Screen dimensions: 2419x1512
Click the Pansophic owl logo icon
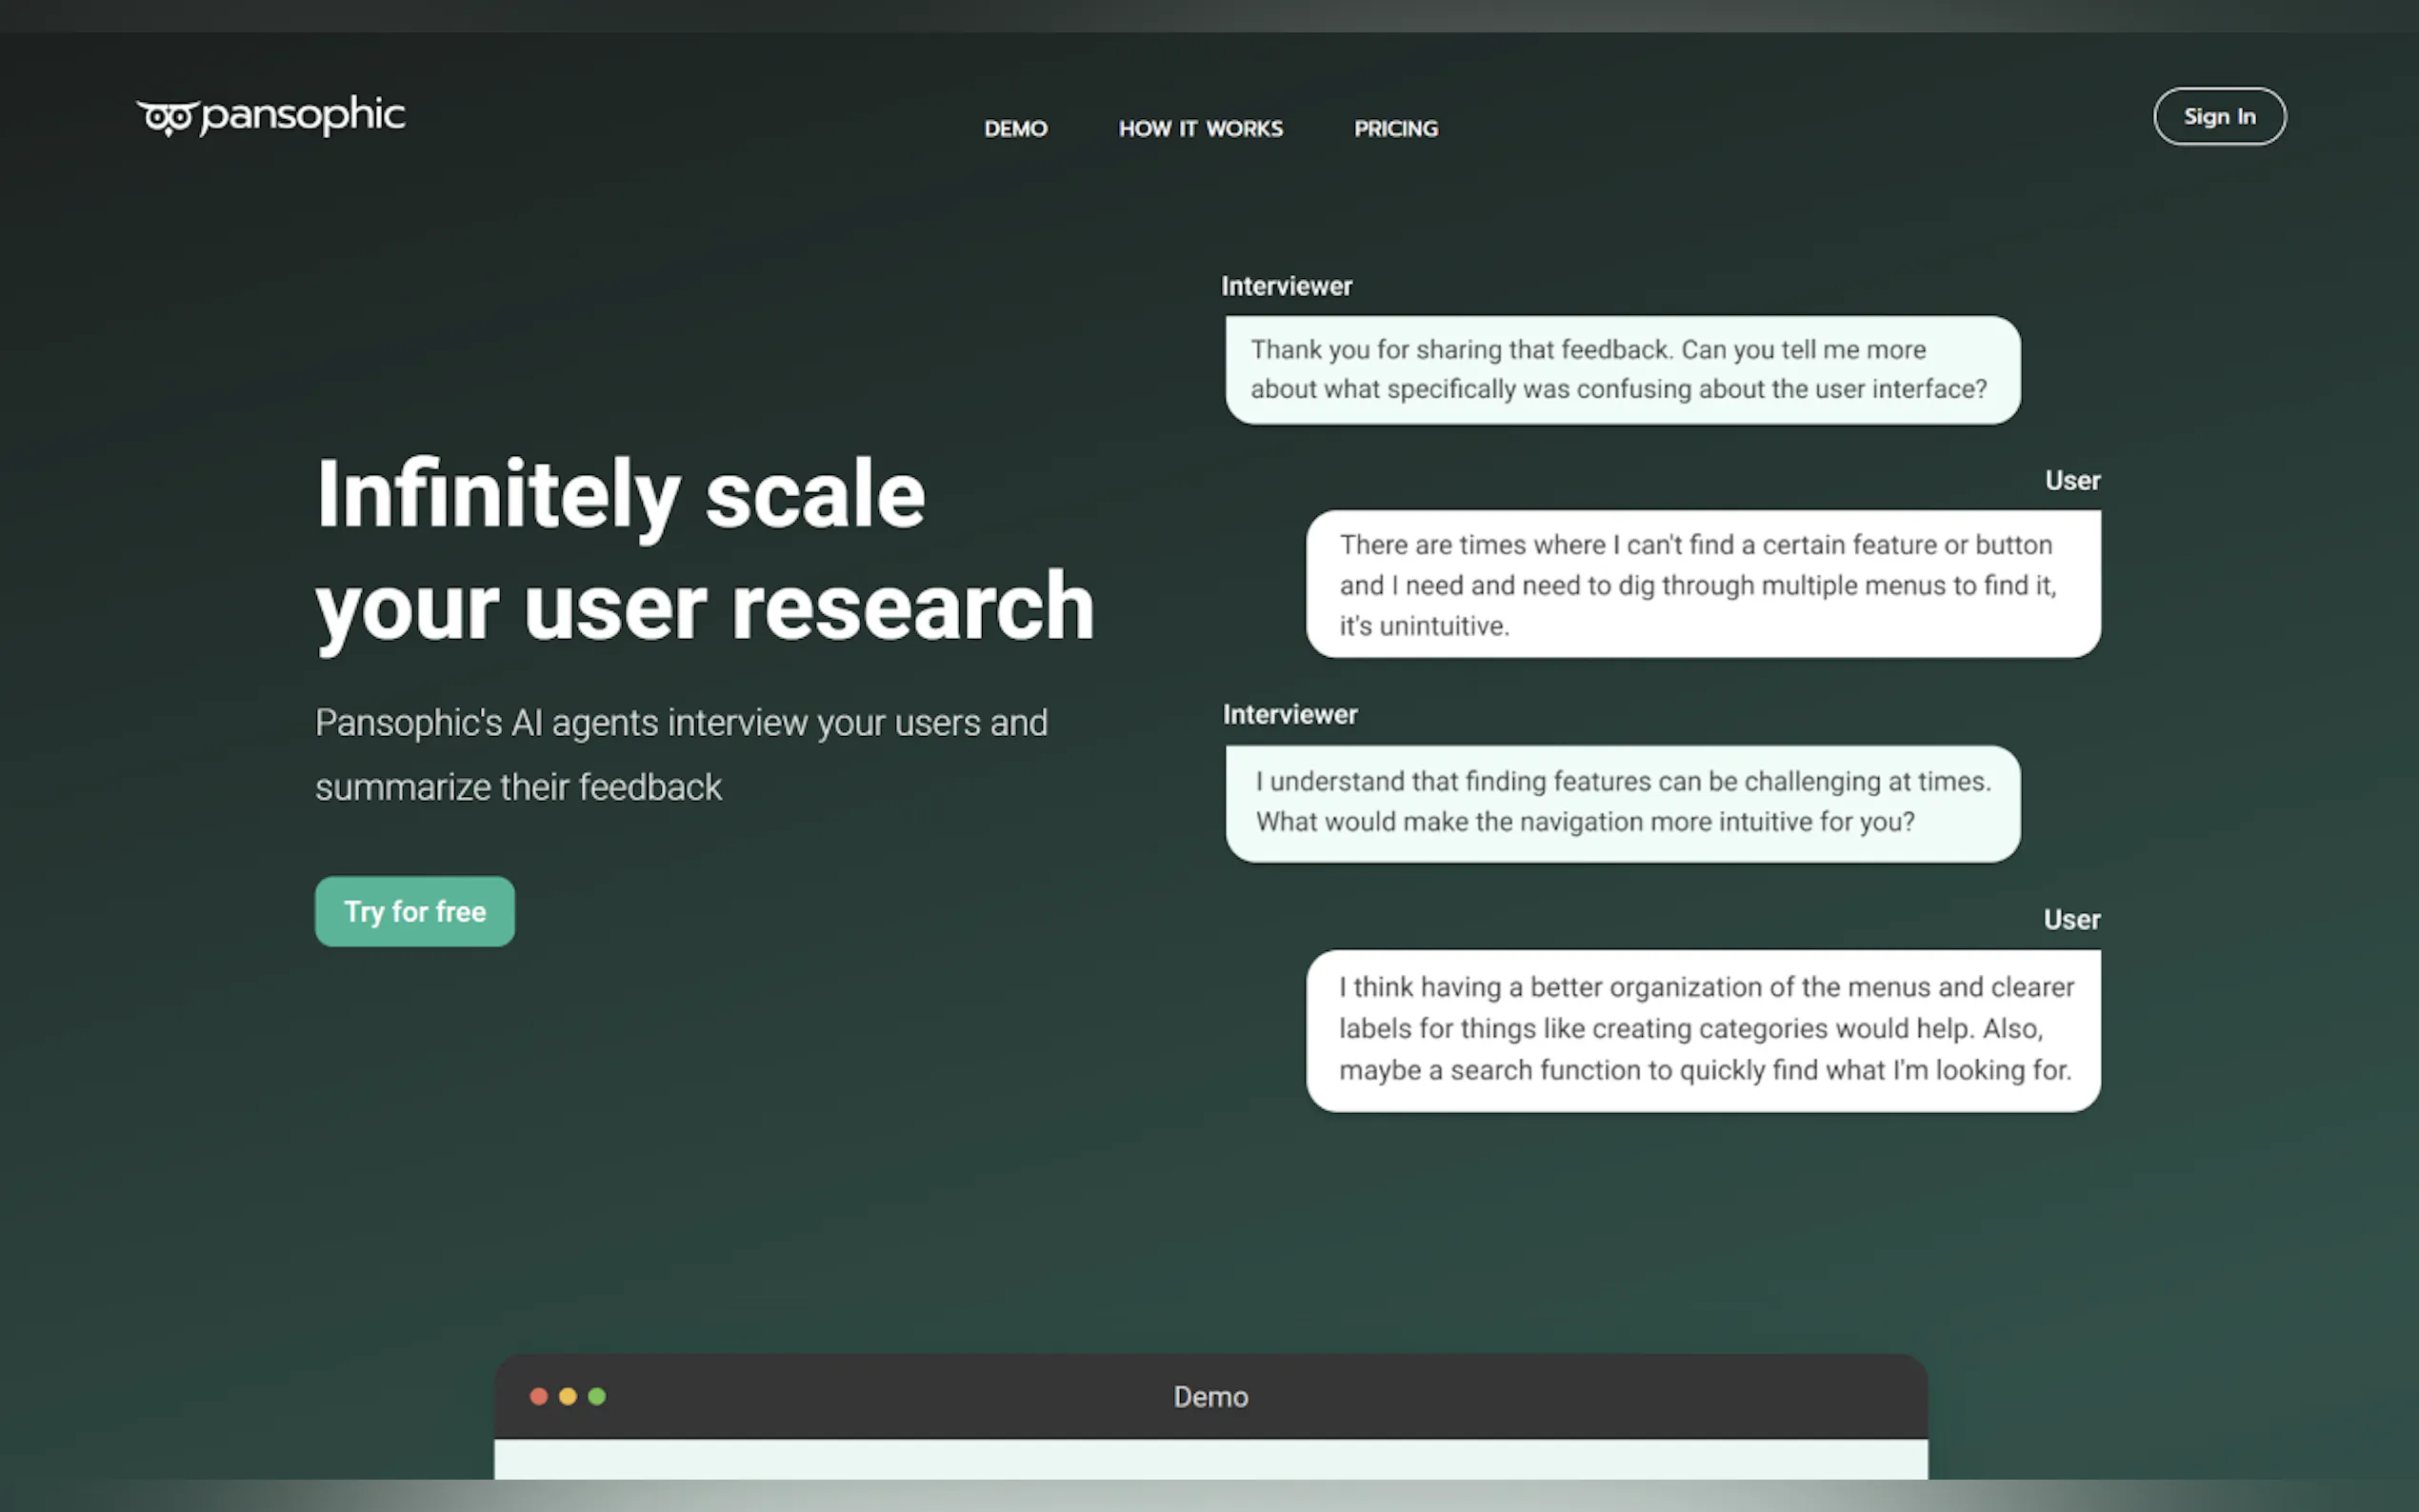[x=167, y=118]
